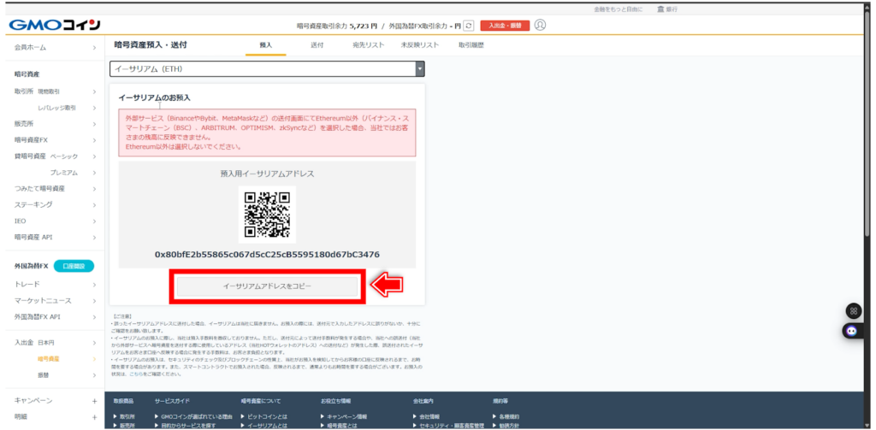This screenshot has width=876, height=430.
Task: Open the 取引履歴 tab
Action: click(471, 44)
